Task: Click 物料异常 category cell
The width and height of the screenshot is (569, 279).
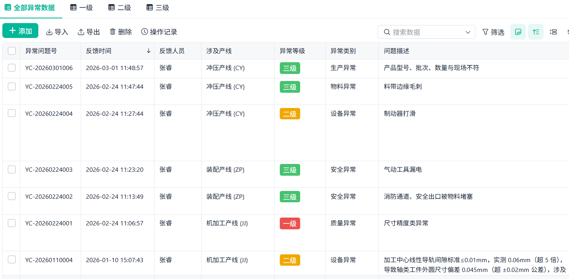Action: [x=343, y=87]
